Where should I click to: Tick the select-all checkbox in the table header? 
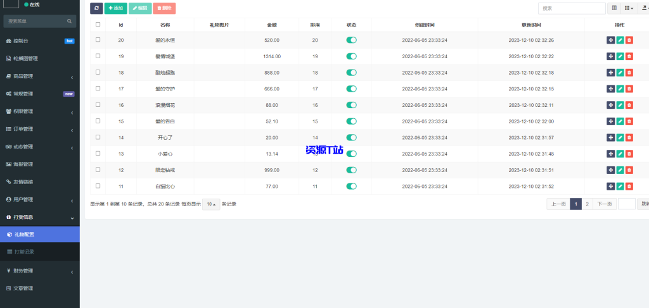[98, 25]
